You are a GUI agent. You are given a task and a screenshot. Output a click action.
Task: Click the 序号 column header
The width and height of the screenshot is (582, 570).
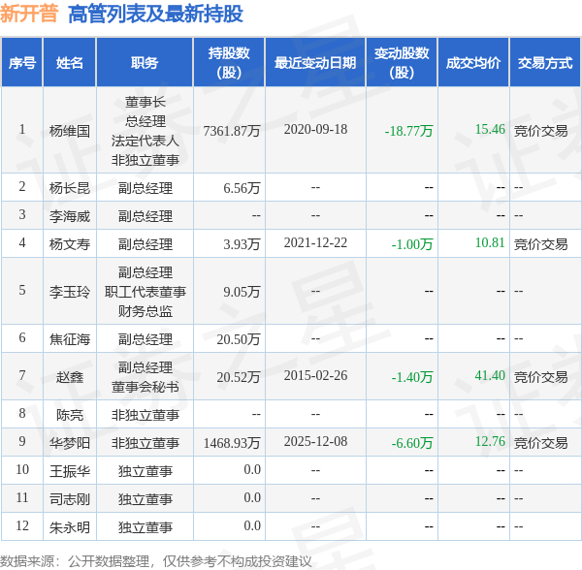[22, 63]
